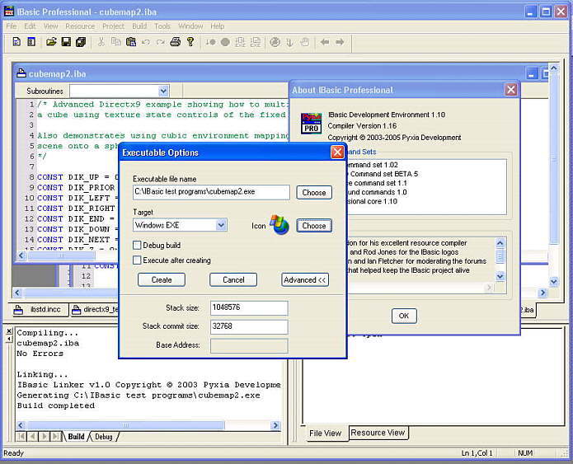
Task: Open the Edit menu
Action: (x=30, y=26)
